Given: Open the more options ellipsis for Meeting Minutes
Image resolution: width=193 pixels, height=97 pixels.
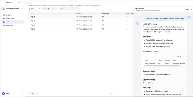Looking at the screenshot, I should pyautogui.click(x=22, y=9).
